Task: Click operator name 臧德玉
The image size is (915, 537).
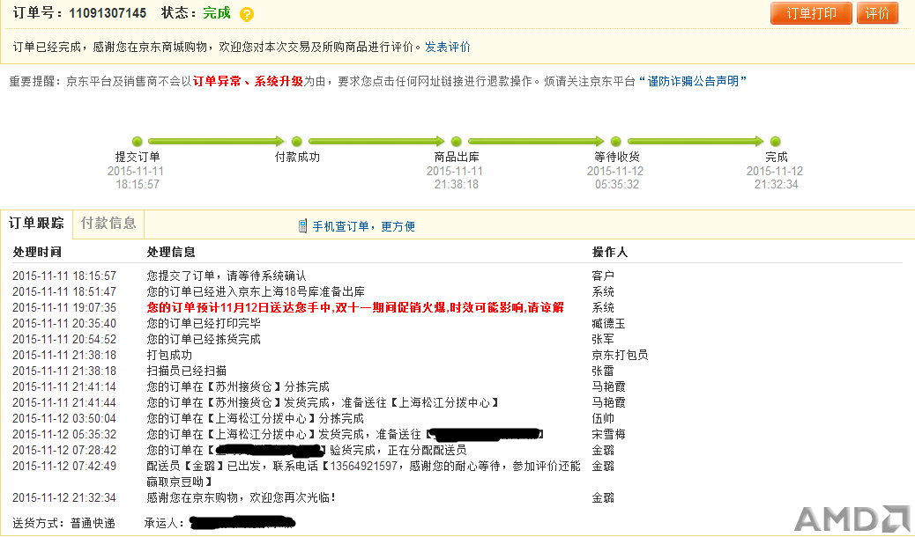Action: coord(608,323)
